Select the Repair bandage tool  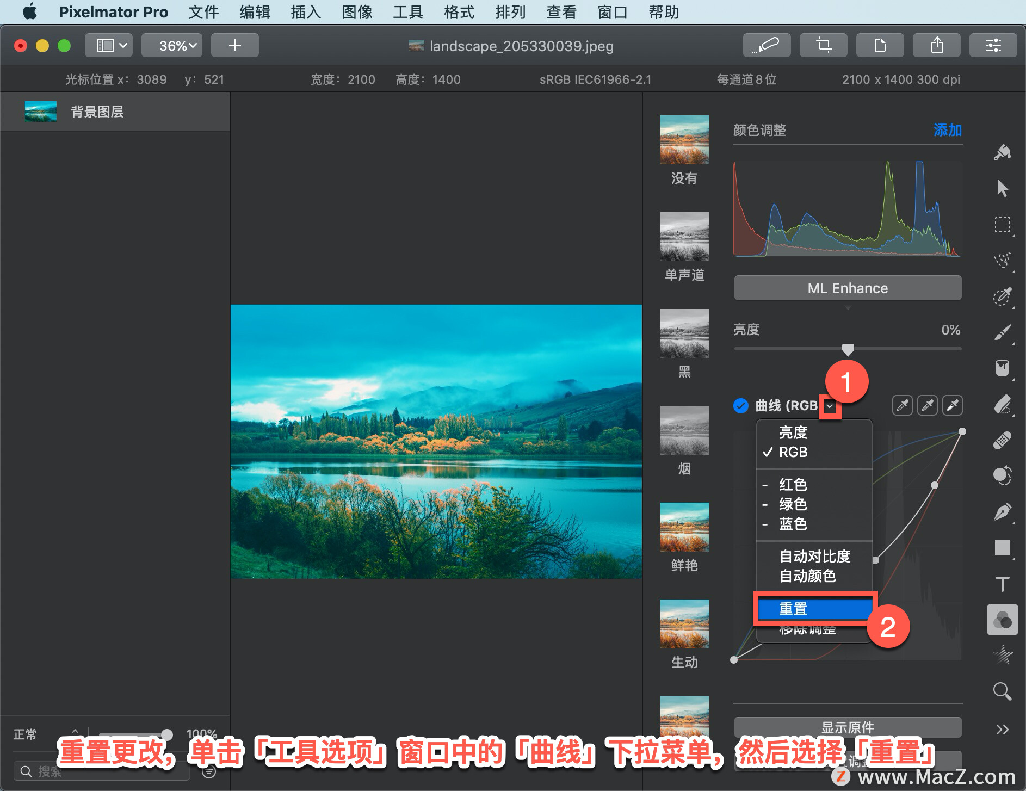pyautogui.click(x=1002, y=440)
